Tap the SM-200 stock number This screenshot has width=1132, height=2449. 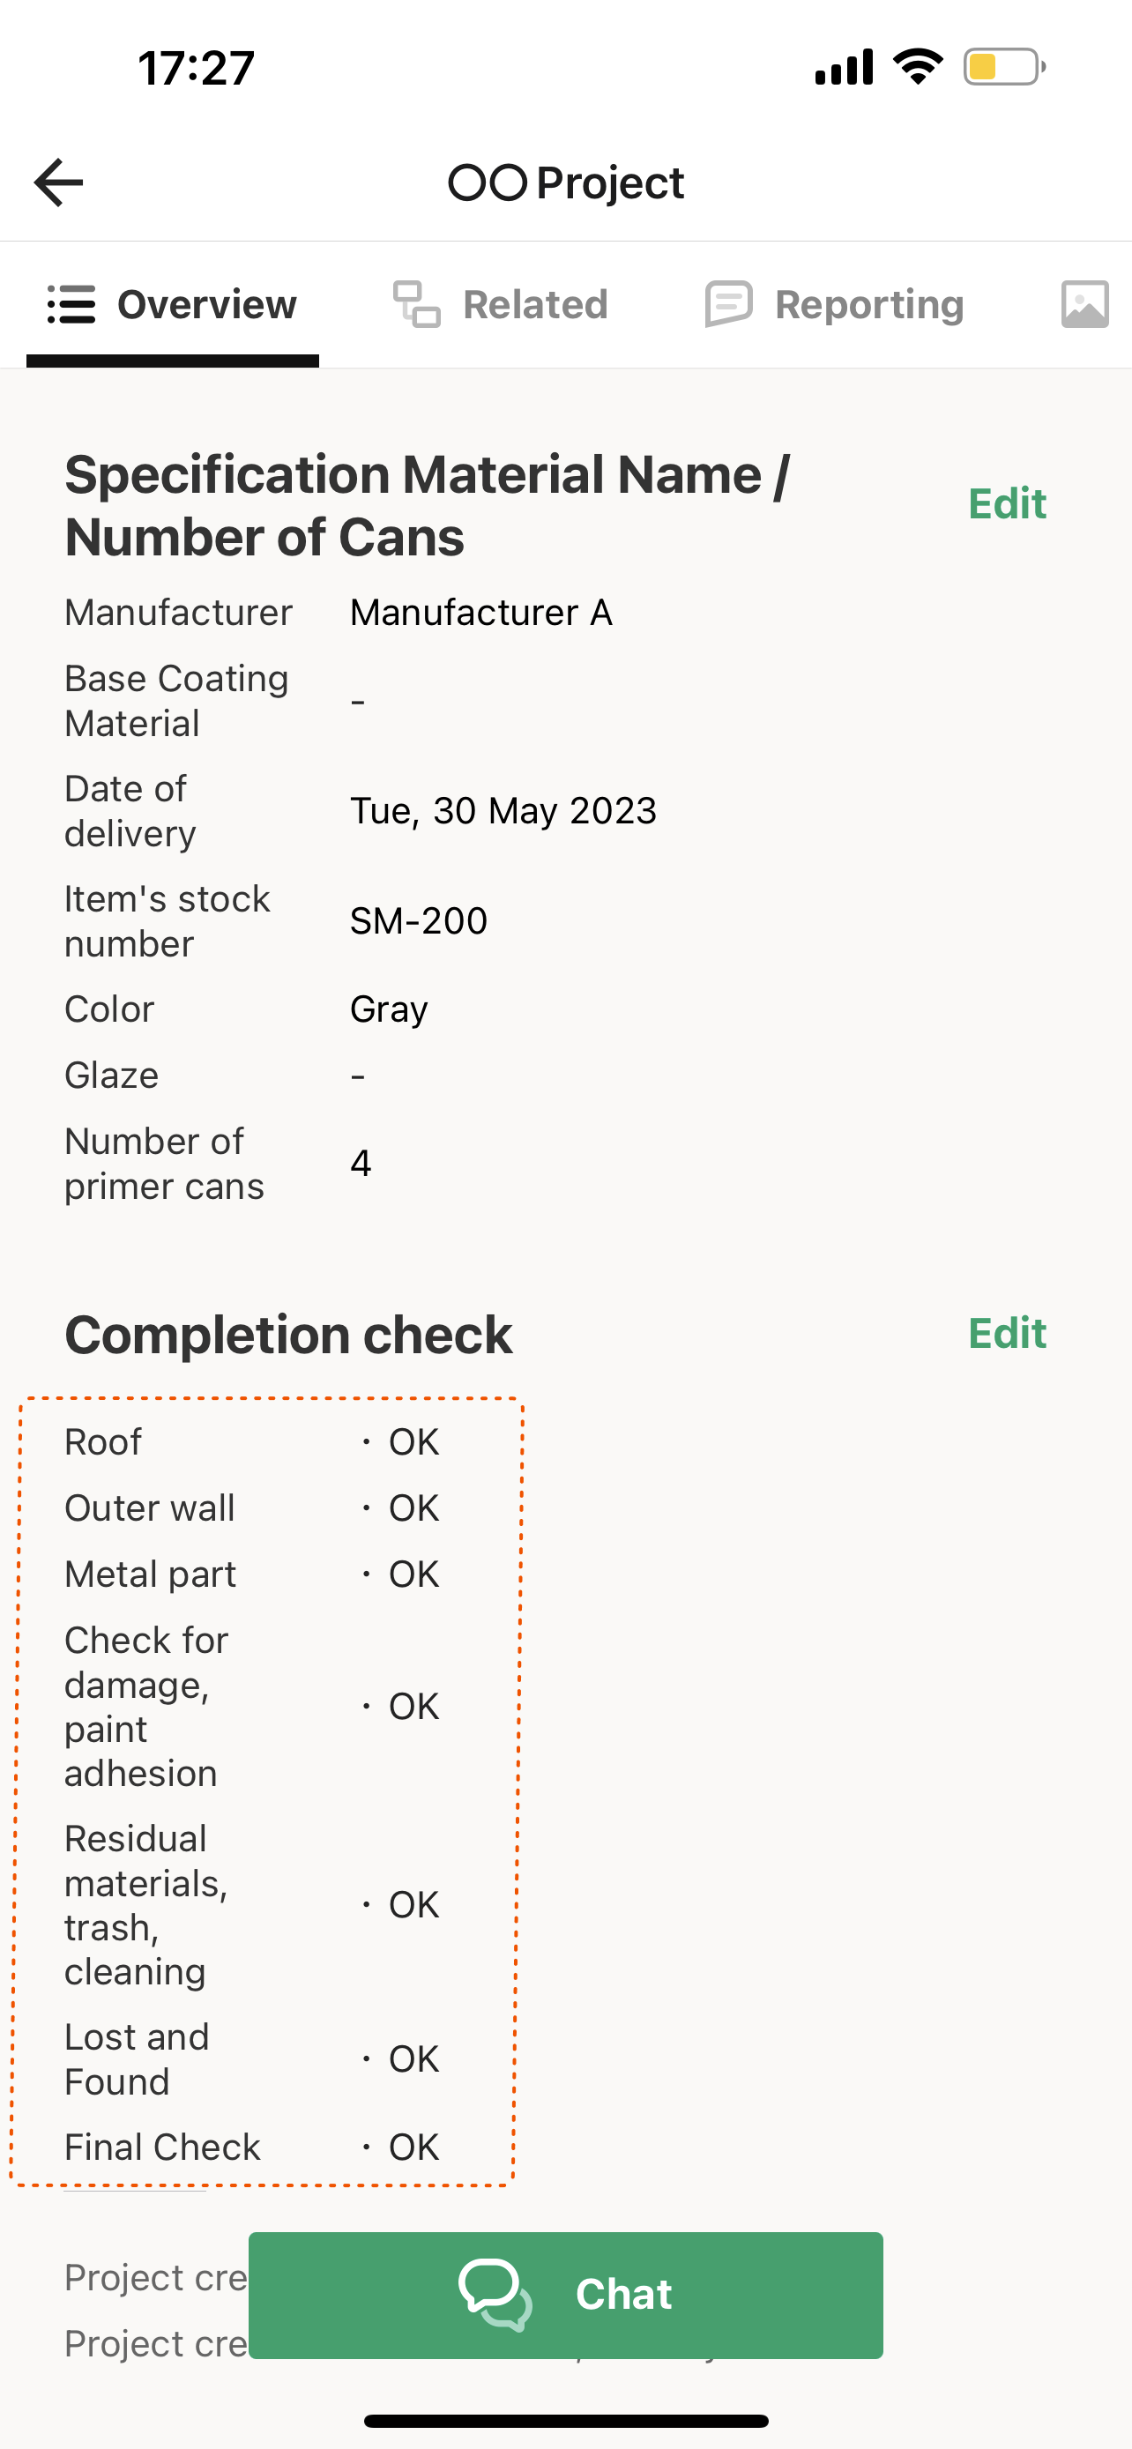(x=418, y=921)
